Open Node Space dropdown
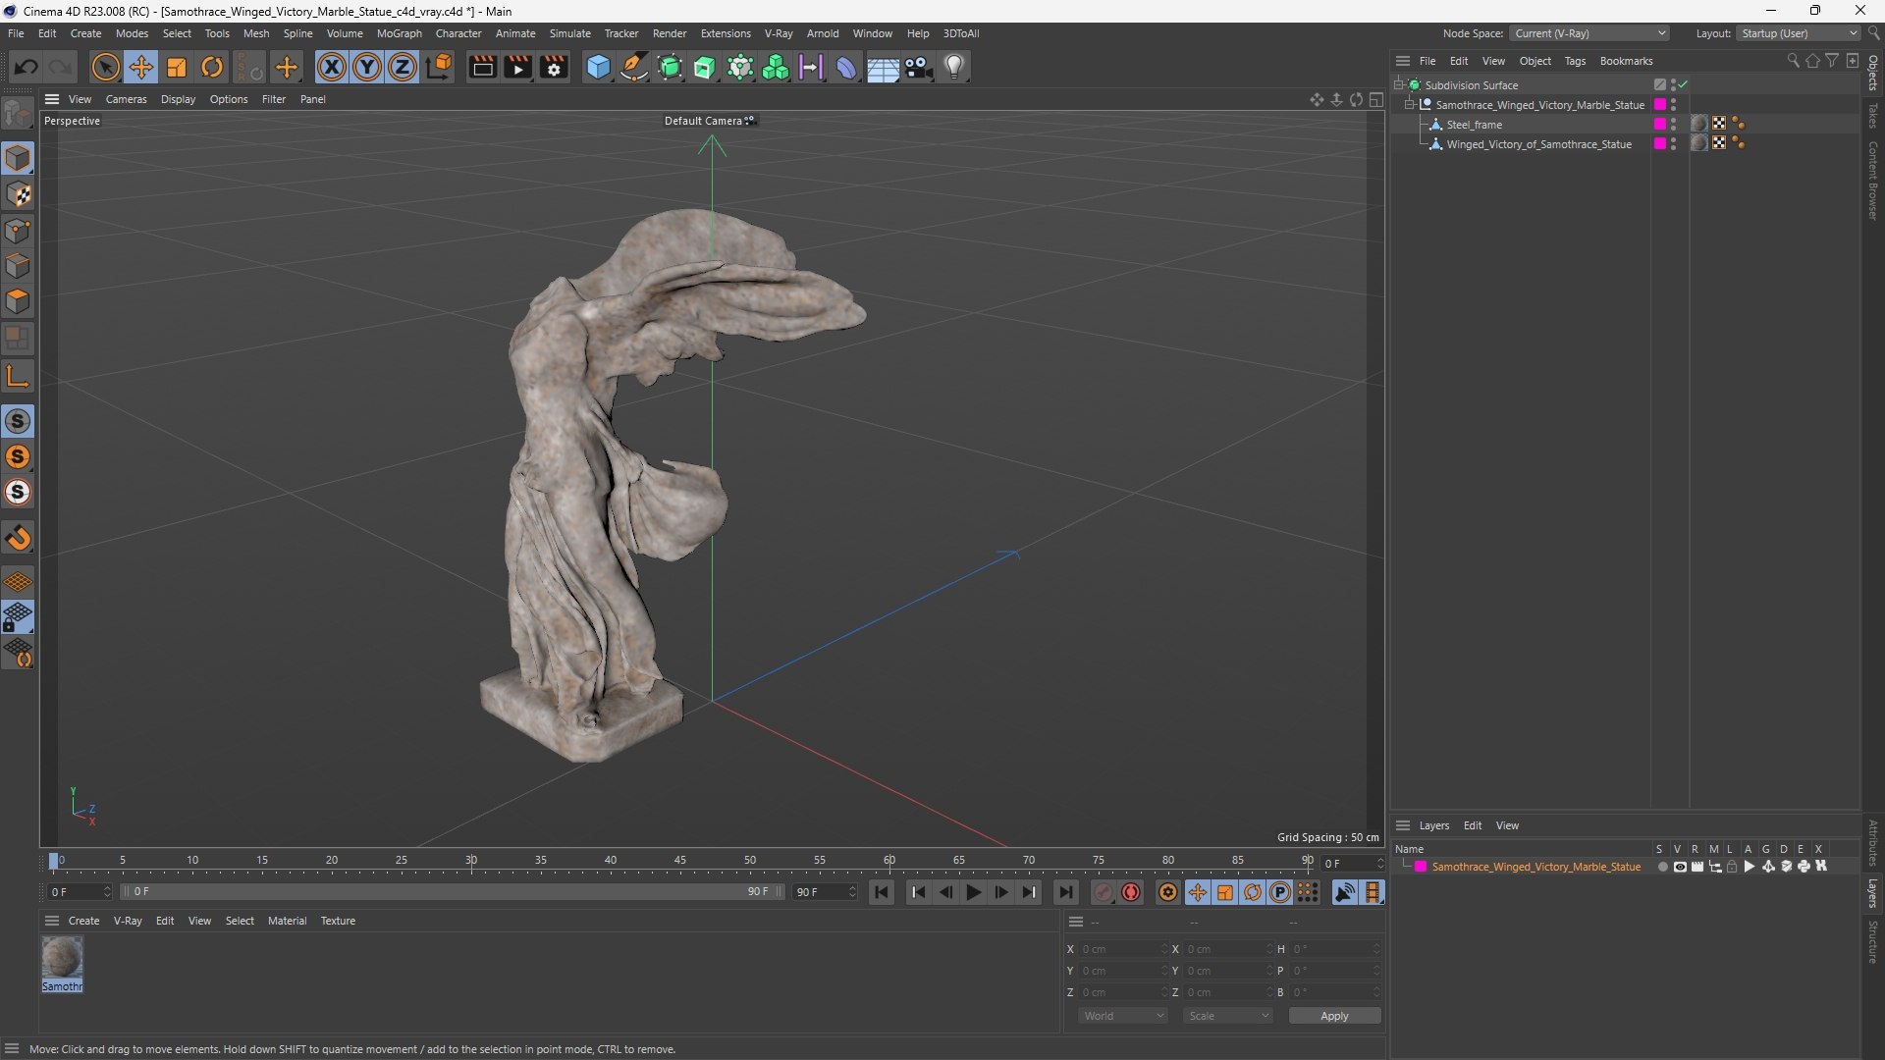The height and width of the screenshot is (1060, 1885). click(1589, 33)
